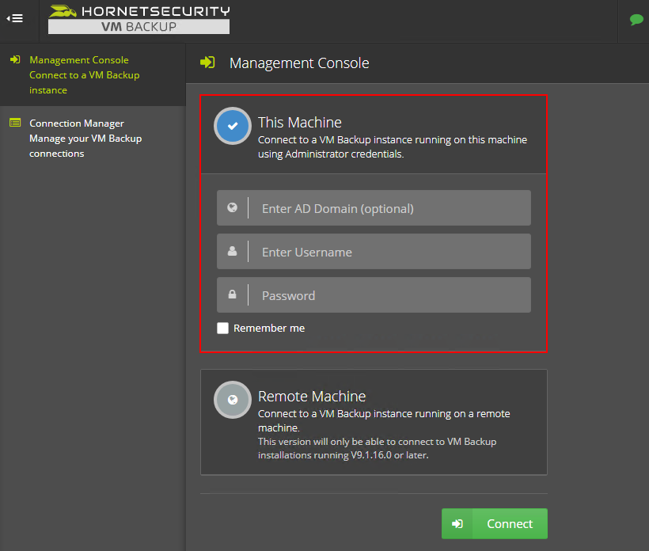
Task: Focus the Enter Username field
Action: point(374,252)
